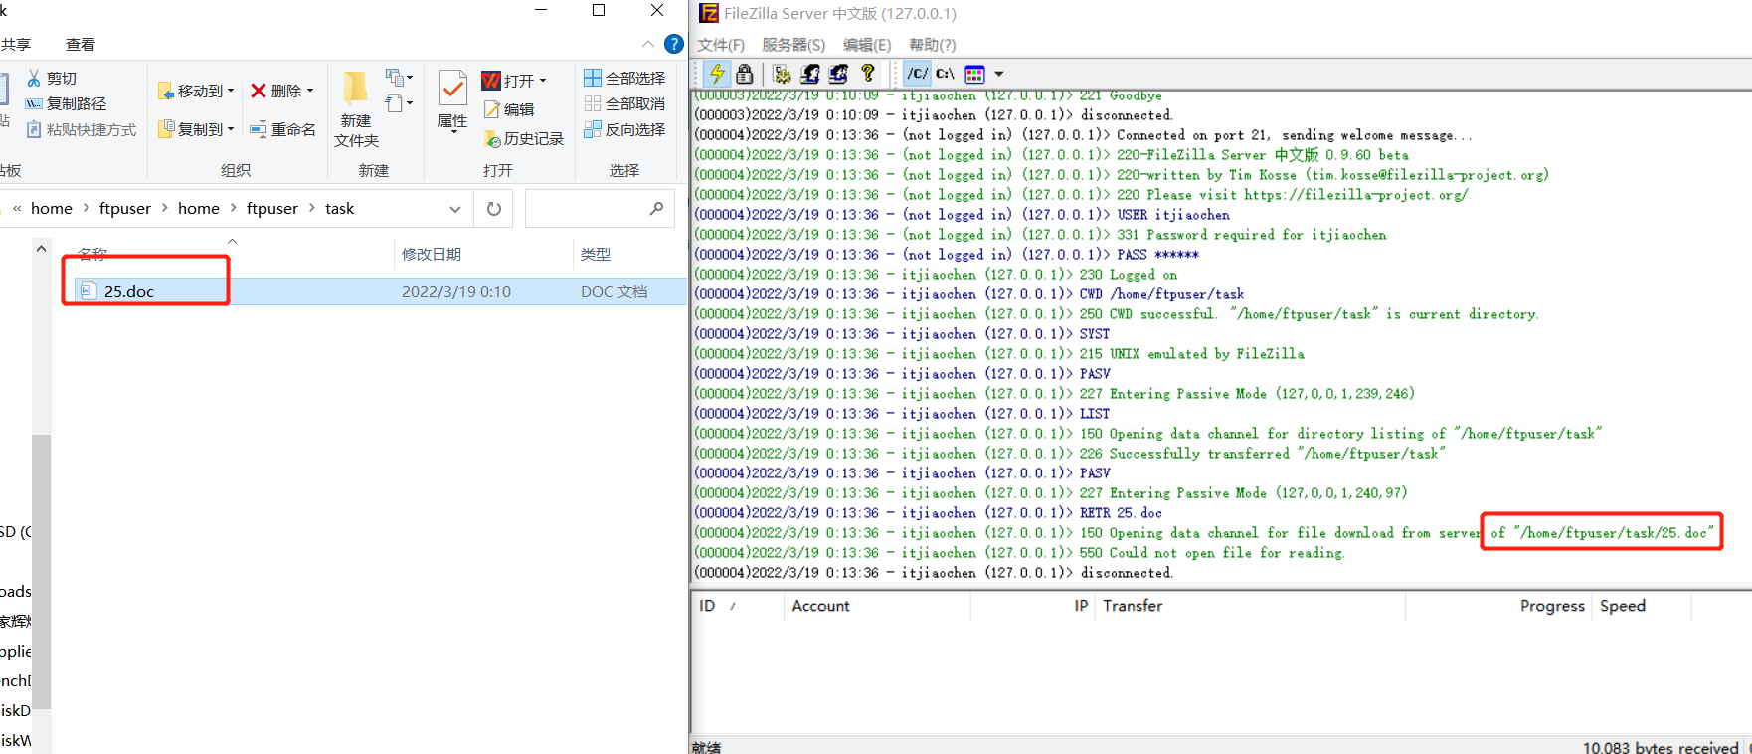Click the colored grid sorting icon
This screenshot has width=1752, height=754.
pos(974,74)
